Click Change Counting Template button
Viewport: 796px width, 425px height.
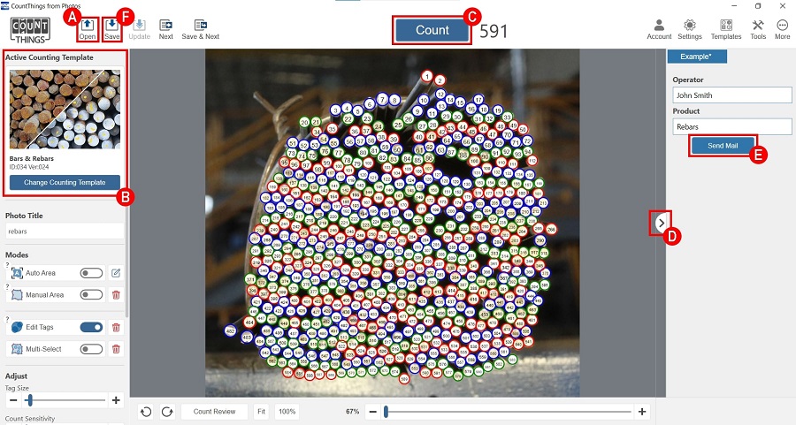click(65, 182)
